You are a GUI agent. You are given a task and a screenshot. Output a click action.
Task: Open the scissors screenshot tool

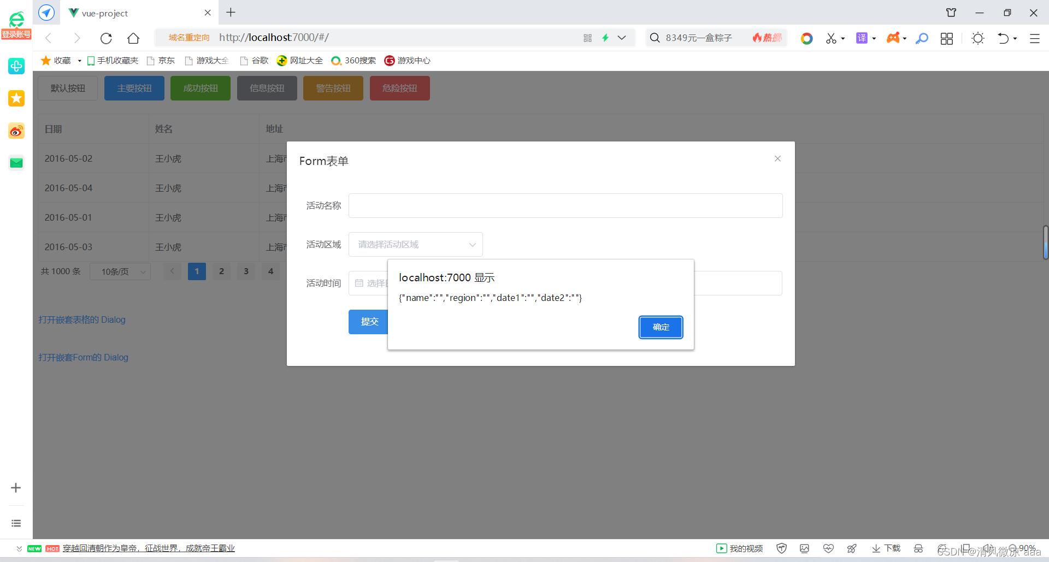pyautogui.click(x=832, y=38)
